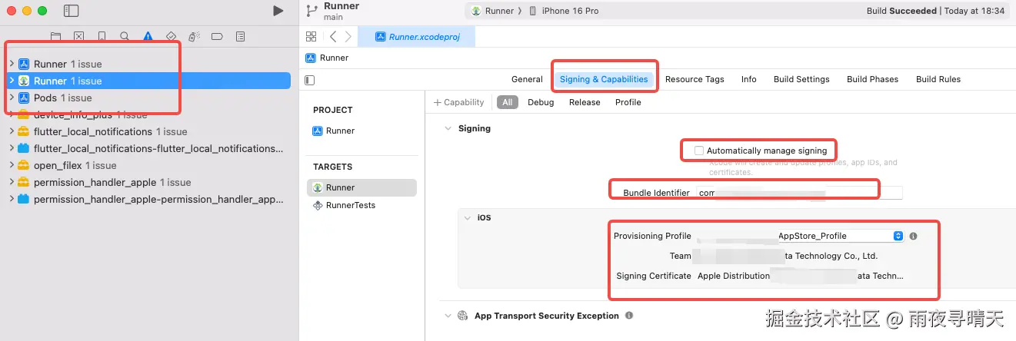Collapse the Signing section
Screen dimensions: 1016x341
[x=448, y=128]
